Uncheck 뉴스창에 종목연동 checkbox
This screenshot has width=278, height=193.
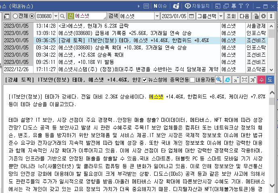pyautogui.click(x=145, y=80)
